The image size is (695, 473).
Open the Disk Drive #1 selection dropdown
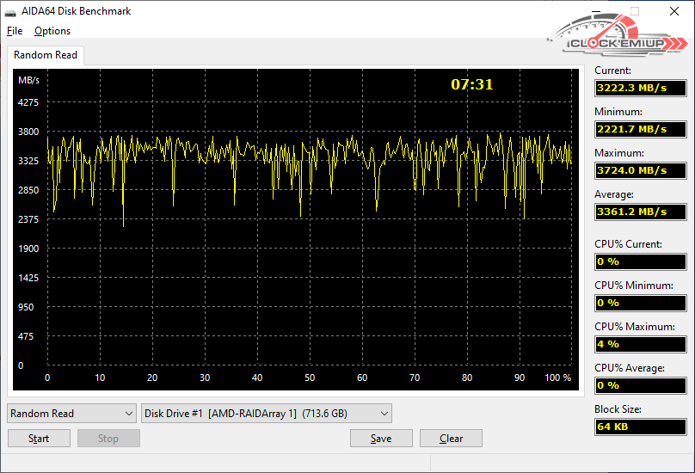point(266,414)
